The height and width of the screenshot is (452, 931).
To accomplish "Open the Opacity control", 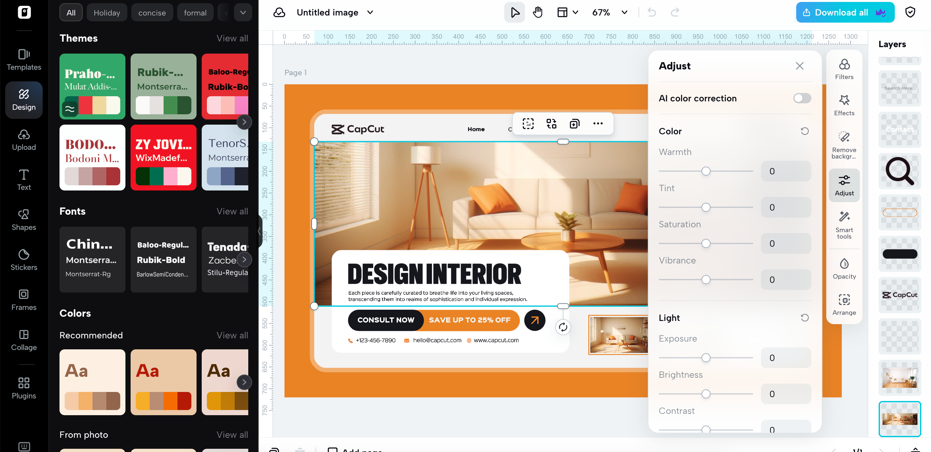I will click(x=844, y=269).
